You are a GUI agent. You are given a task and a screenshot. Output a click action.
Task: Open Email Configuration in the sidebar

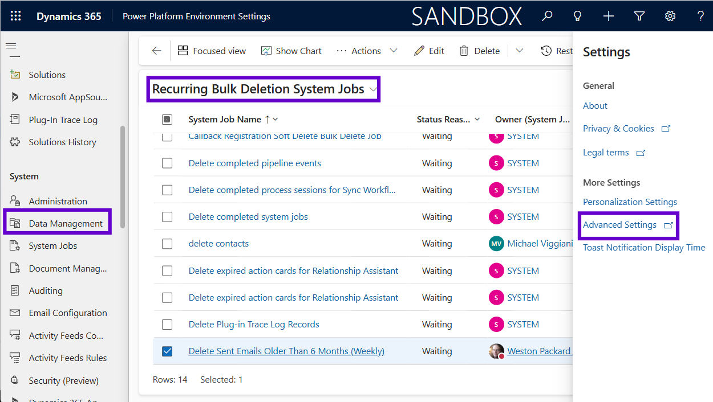[x=68, y=313]
